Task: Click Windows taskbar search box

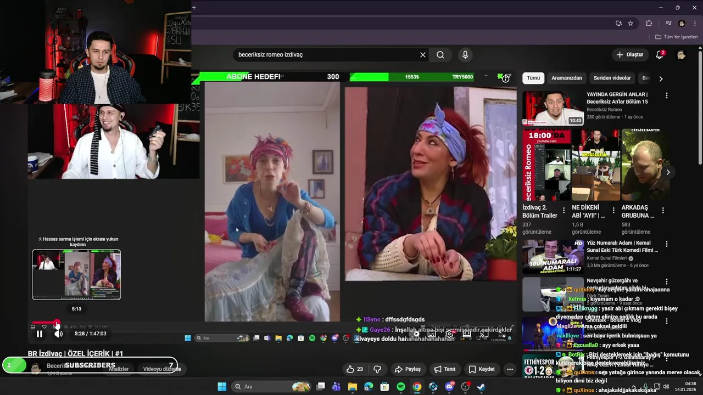Action: point(272,387)
